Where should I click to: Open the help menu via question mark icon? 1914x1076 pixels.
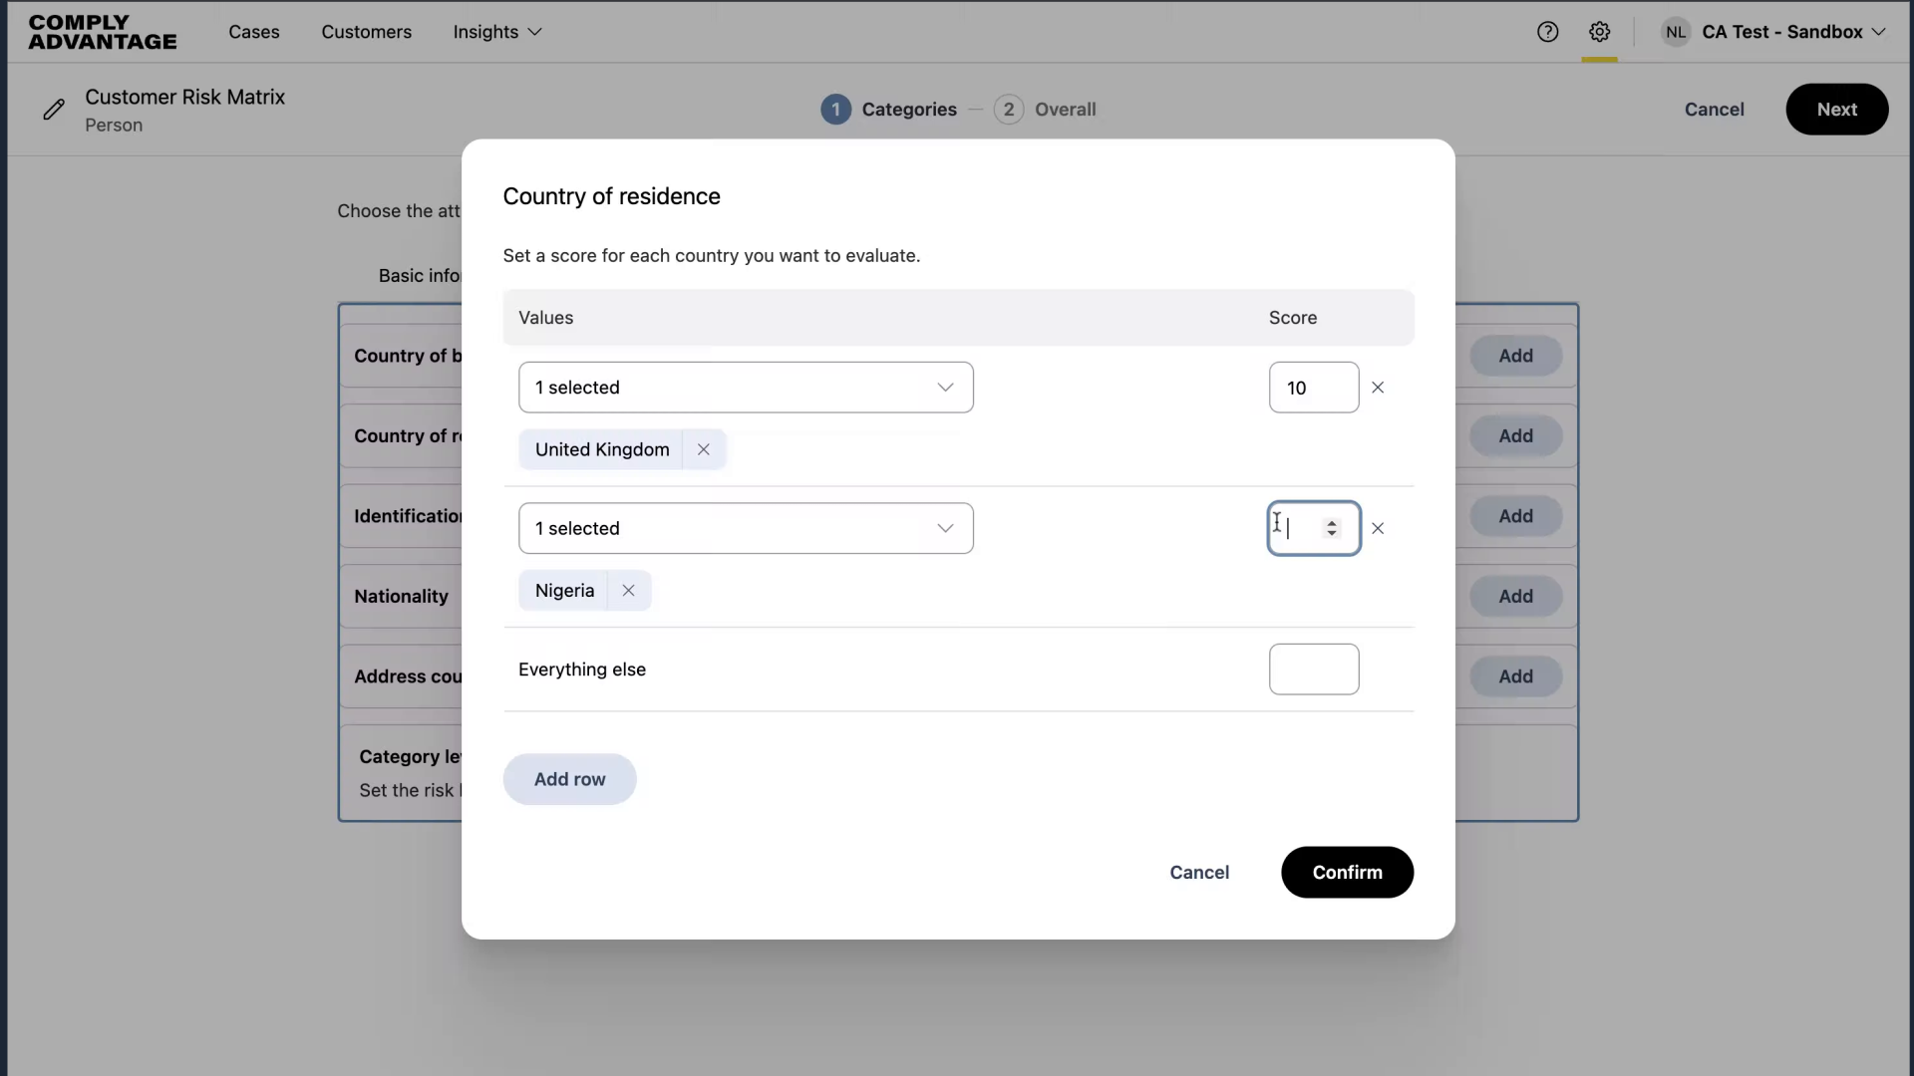1547,32
